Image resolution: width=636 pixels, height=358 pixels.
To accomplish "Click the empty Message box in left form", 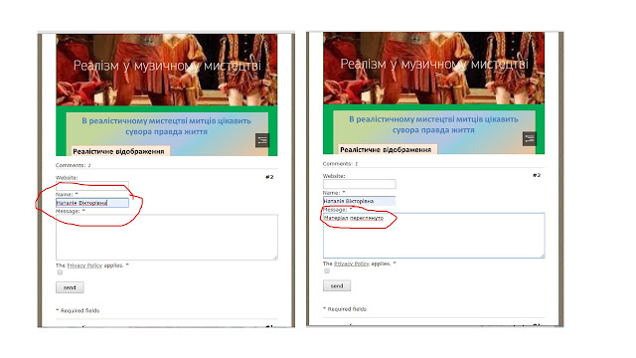I will (x=167, y=237).
